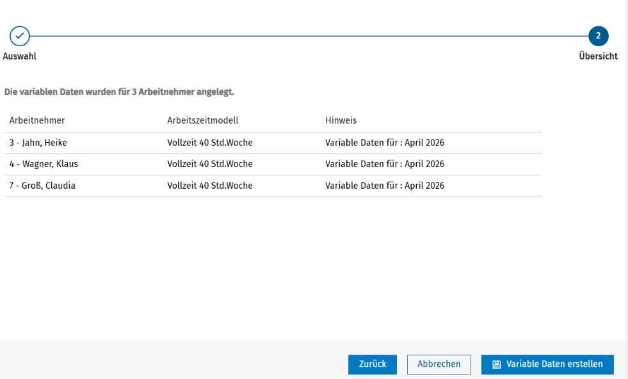Click the Arbeitszeitmodell column header
Screen dimensions: 628x379
click(x=203, y=120)
